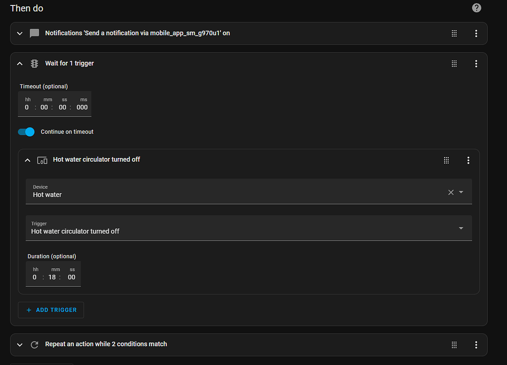Click the device trigger icon beside Hot water circulator
The height and width of the screenshot is (365, 507).
(42, 160)
